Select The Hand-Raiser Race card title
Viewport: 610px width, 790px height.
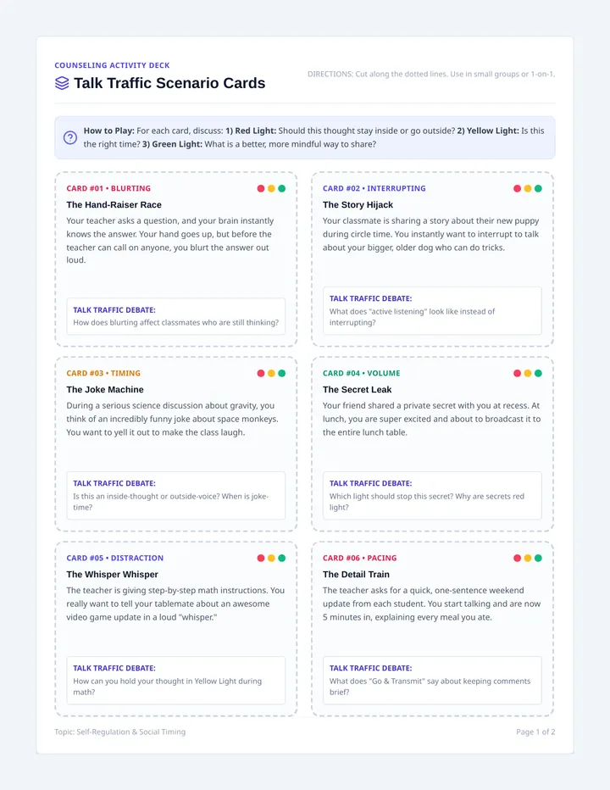click(114, 204)
